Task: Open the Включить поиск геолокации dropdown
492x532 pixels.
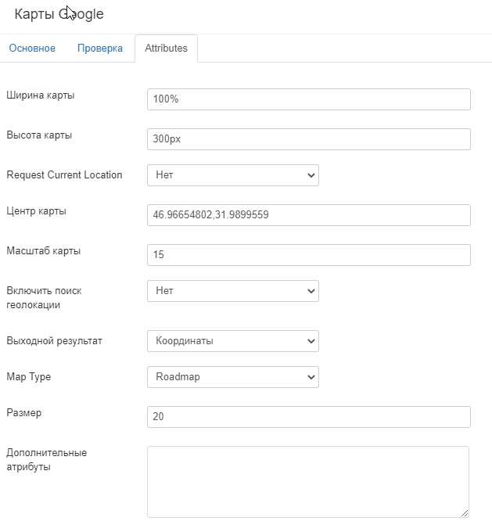Action: point(232,291)
